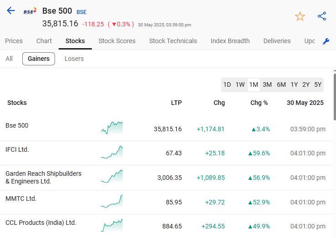Switch period to 3M
Screen dimensions: 336x238
pyautogui.click(x=267, y=84)
